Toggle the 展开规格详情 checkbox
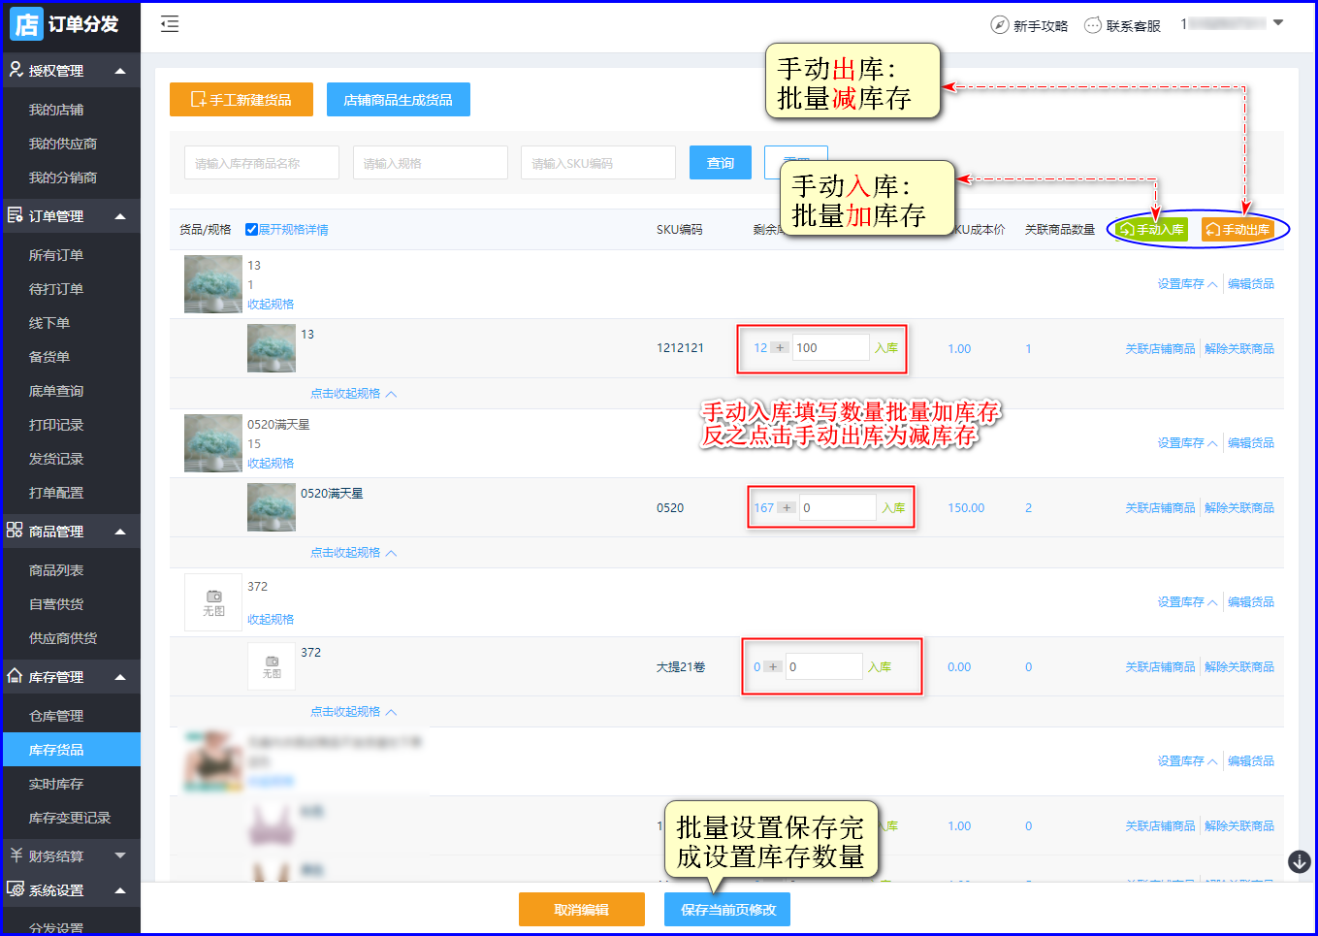This screenshot has width=1318, height=936. [x=252, y=230]
